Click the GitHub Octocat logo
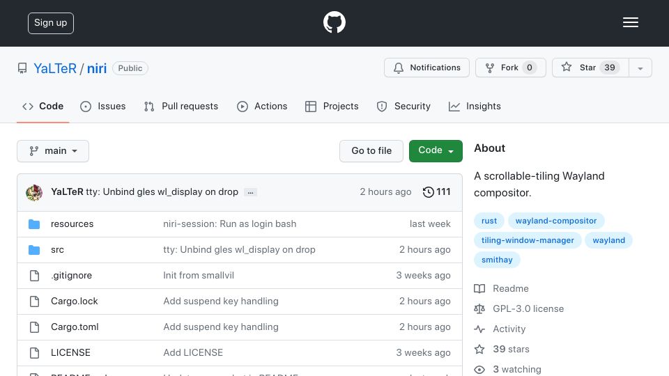 (x=334, y=22)
